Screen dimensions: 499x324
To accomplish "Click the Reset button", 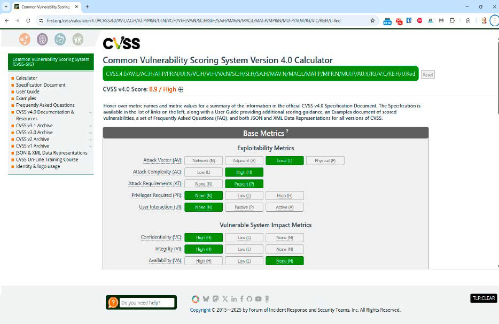I will pos(427,75).
